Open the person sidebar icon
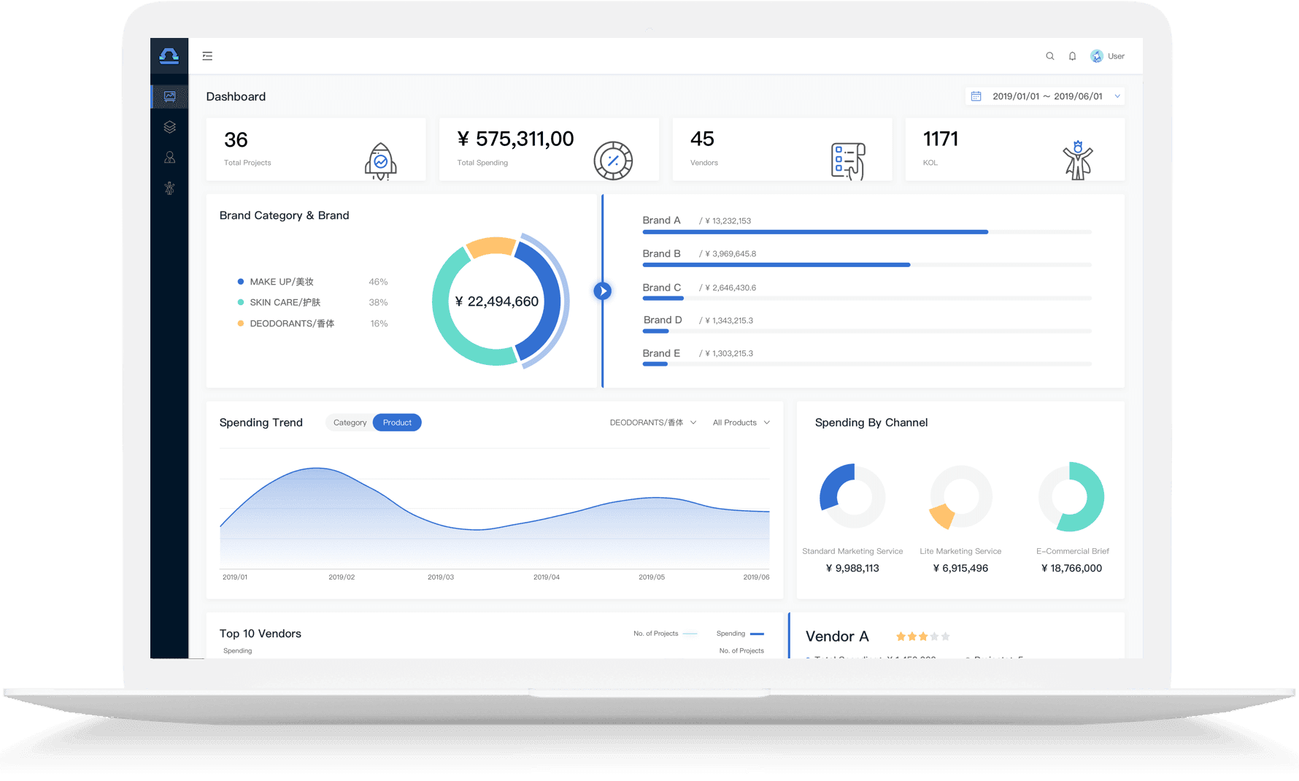Image resolution: width=1299 pixels, height=781 pixels. coord(169,158)
